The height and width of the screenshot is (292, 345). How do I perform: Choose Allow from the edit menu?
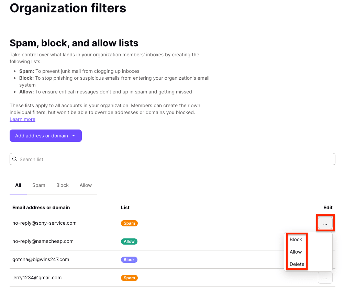click(296, 252)
